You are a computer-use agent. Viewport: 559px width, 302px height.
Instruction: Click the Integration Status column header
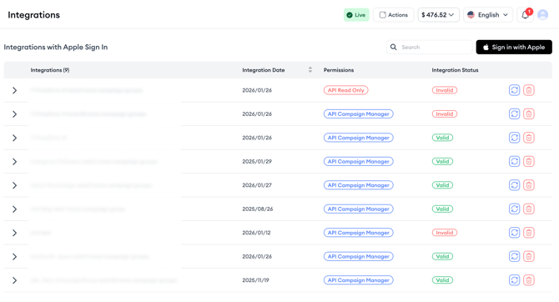coord(455,70)
